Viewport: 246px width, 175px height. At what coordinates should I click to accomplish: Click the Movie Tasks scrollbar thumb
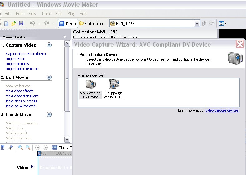coord(67,79)
